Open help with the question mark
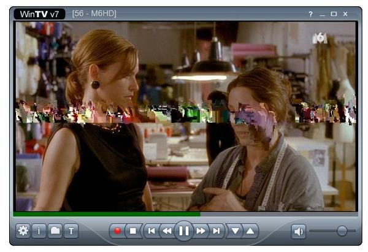This screenshot has width=368, height=252. 310,14
